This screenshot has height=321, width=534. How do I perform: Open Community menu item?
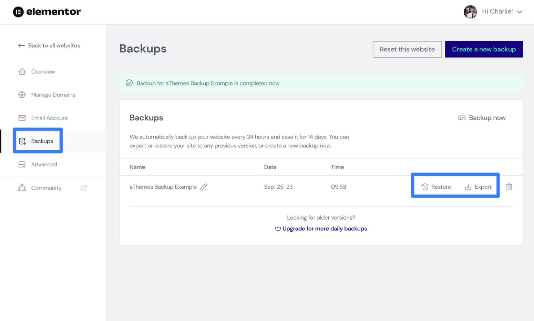point(46,188)
